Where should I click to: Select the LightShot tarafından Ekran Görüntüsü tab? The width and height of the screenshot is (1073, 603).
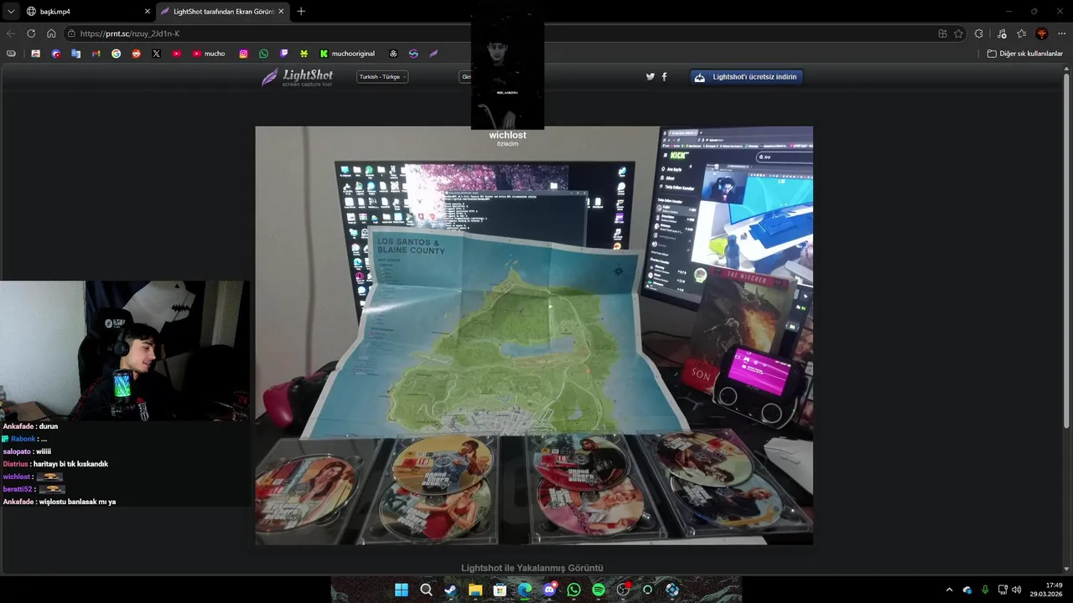(x=222, y=11)
